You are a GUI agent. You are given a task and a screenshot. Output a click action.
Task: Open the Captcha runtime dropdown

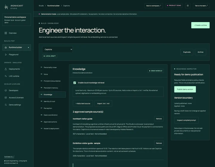[x=57, y=50]
